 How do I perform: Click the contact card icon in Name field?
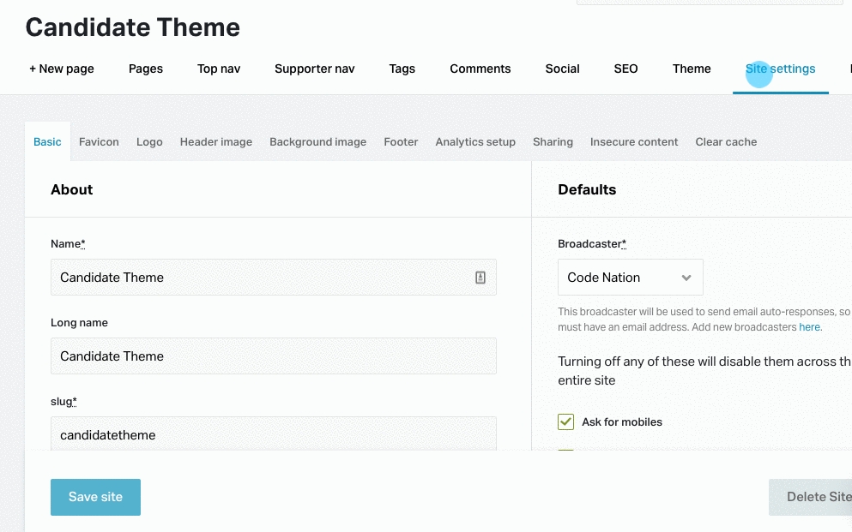480,278
